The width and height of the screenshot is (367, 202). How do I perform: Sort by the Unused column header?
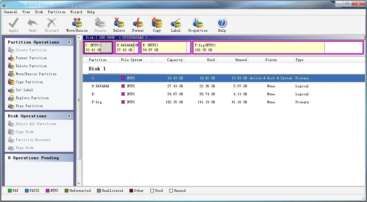[232, 60]
